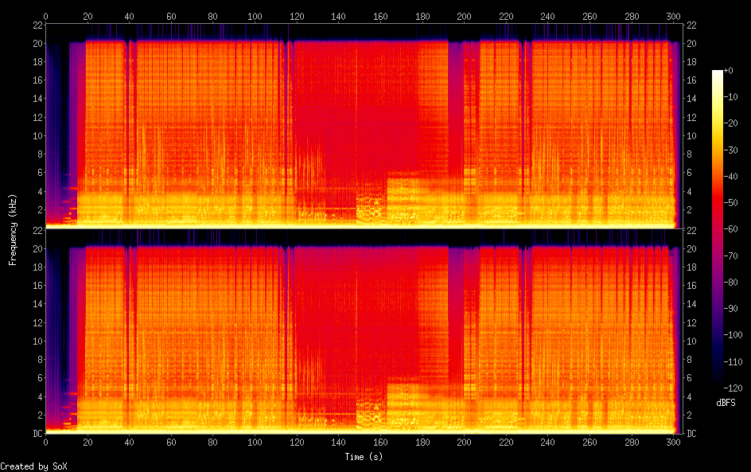This screenshot has height=472, width=751.
Task: Click the 0 tick on the bottom time axis
Action: (45, 442)
